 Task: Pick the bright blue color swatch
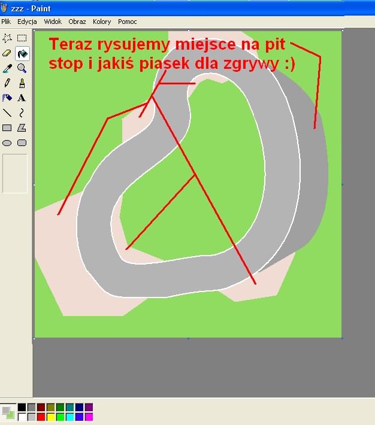point(79,417)
